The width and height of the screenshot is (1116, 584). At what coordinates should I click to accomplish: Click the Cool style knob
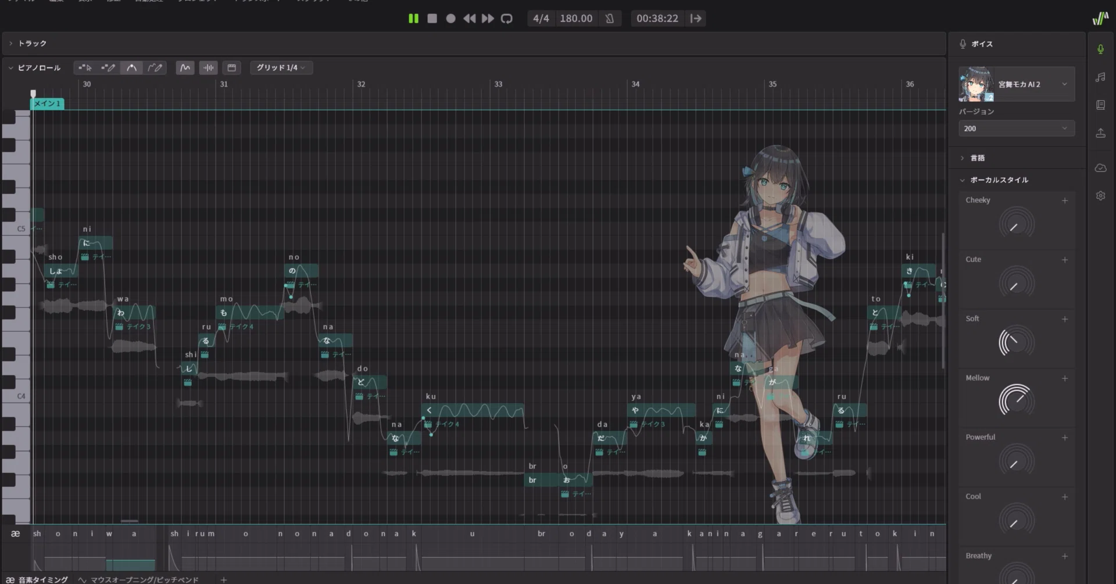1017,520
